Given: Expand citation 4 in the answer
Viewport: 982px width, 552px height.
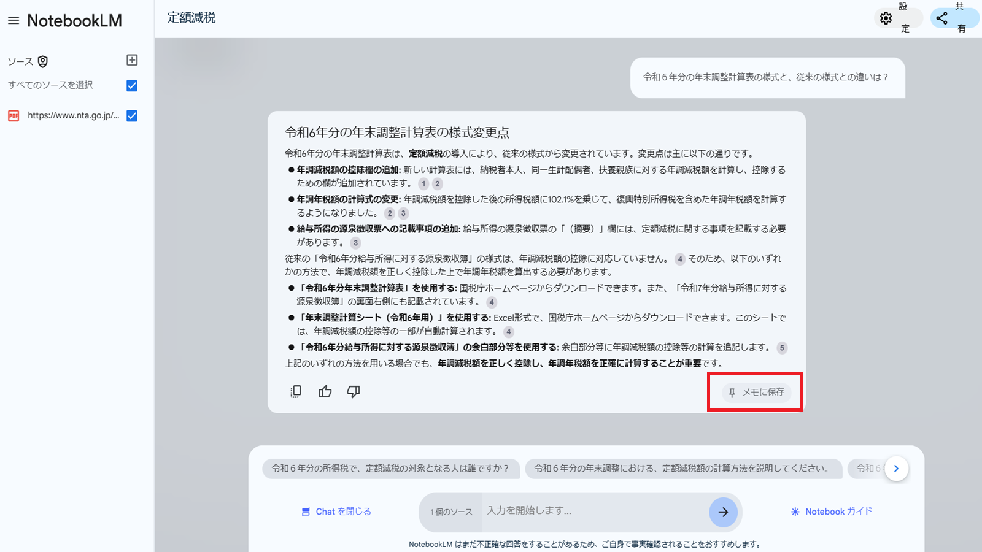Looking at the screenshot, I should coord(679,259).
